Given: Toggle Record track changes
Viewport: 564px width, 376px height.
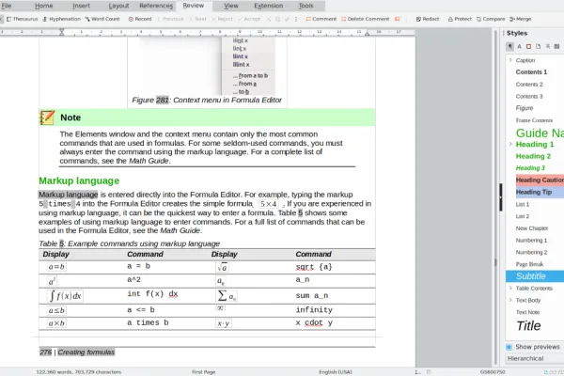Looking at the screenshot, I should click(140, 19).
